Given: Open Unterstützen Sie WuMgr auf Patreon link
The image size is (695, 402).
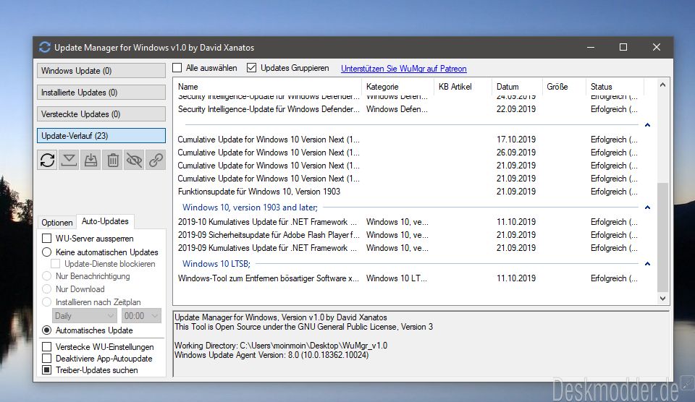Looking at the screenshot, I should tap(403, 69).
